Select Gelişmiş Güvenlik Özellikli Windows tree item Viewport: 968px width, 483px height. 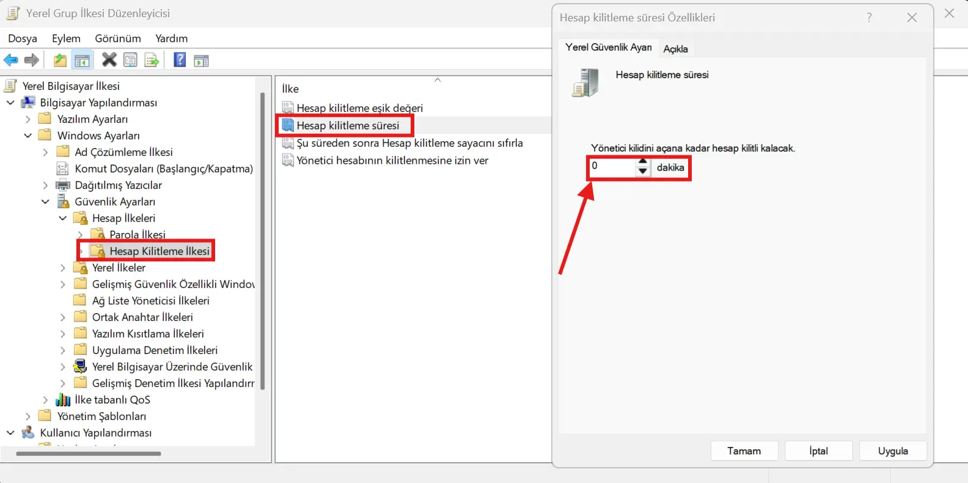173,284
